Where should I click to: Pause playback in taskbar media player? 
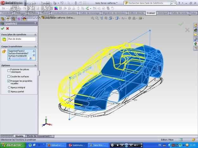pos(126,145)
